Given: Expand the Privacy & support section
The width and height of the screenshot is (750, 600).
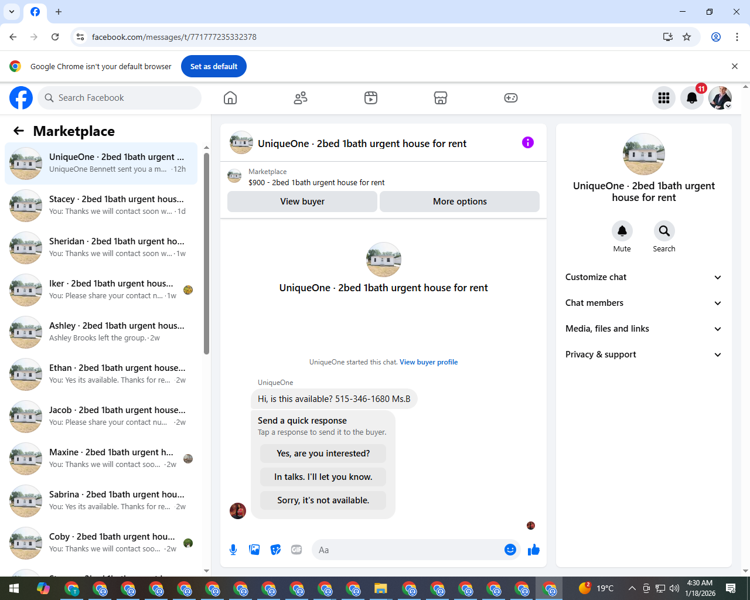Looking at the screenshot, I should tap(644, 354).
